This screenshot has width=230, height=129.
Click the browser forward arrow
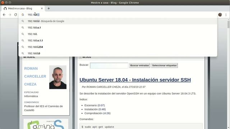pyautogui.click(x=10, y=15)
